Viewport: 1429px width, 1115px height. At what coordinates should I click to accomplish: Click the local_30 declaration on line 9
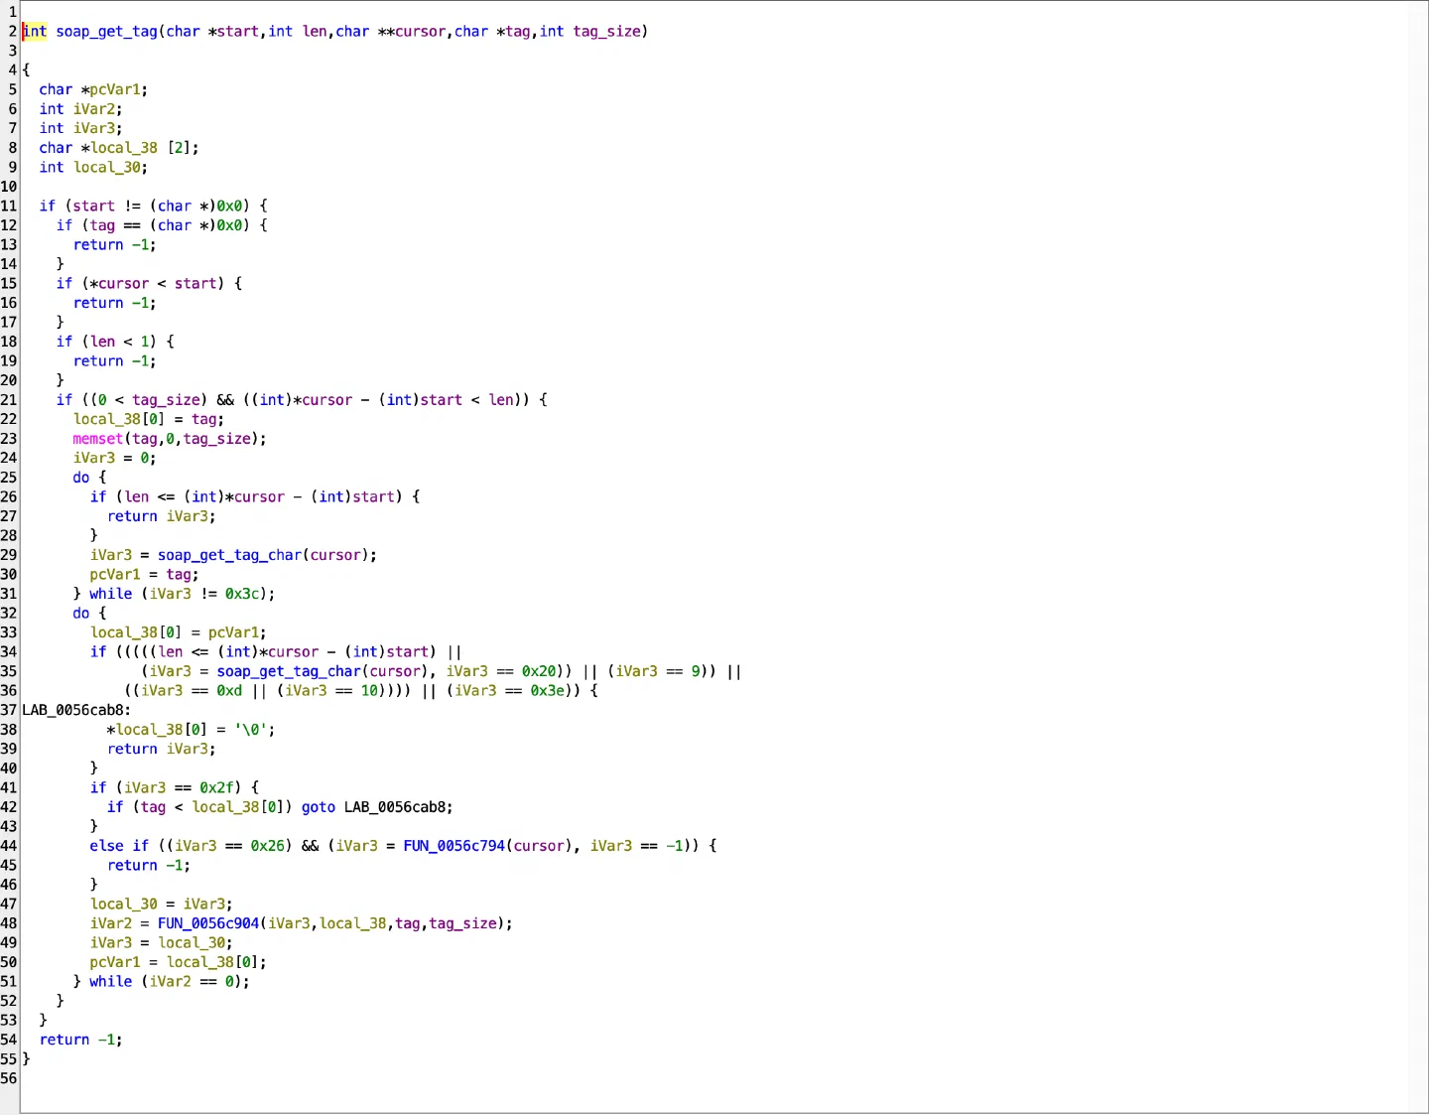coord(107,167)
